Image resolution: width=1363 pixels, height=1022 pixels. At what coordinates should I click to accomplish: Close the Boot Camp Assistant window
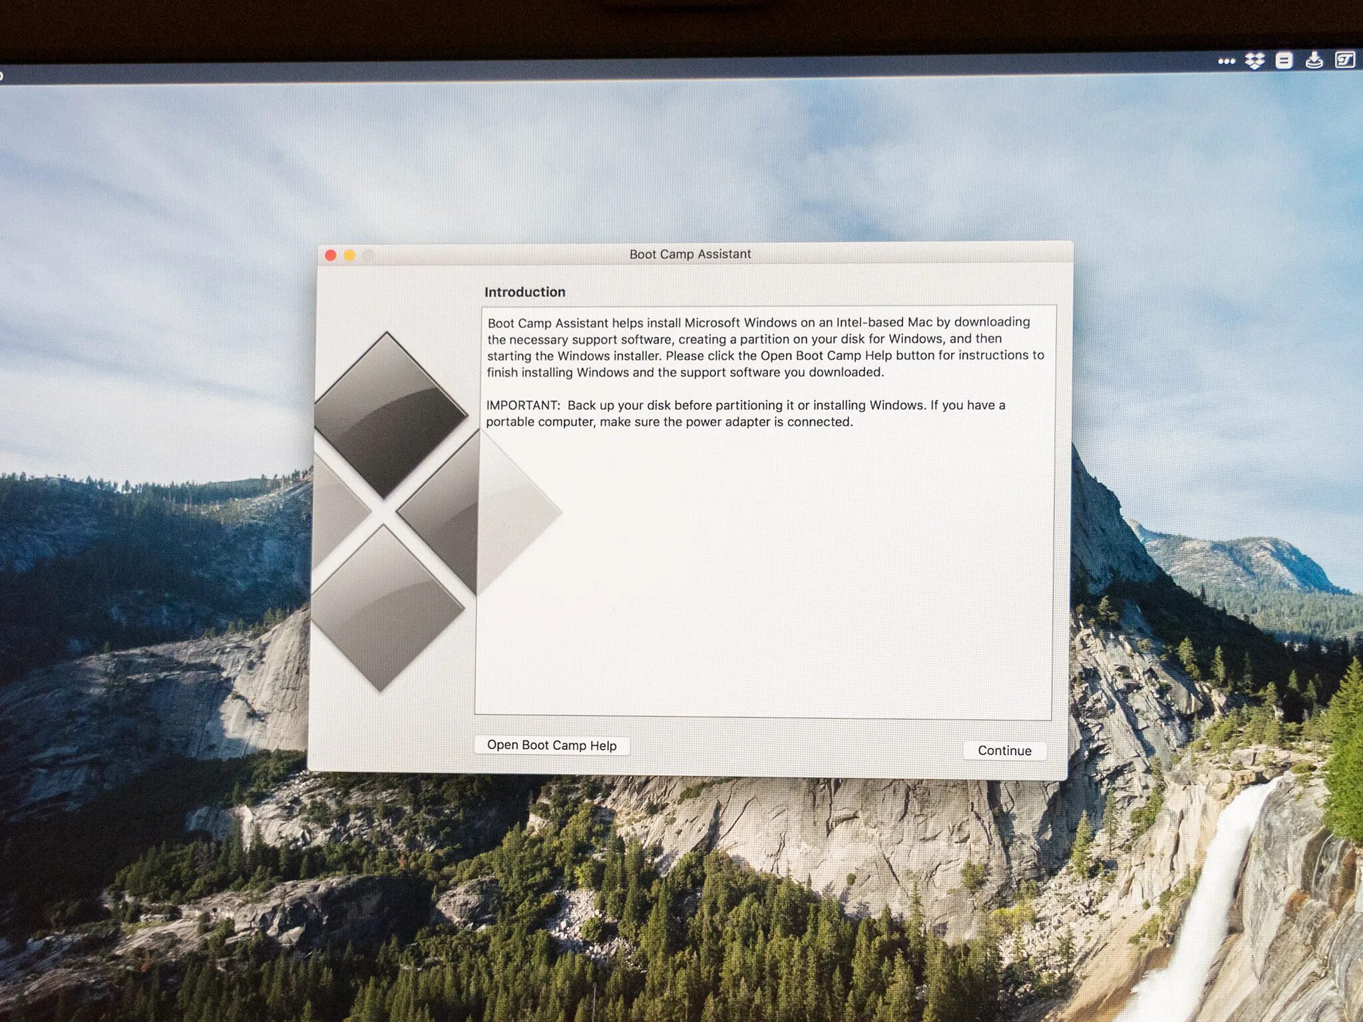pyautogui.click(x=331, y=255)
